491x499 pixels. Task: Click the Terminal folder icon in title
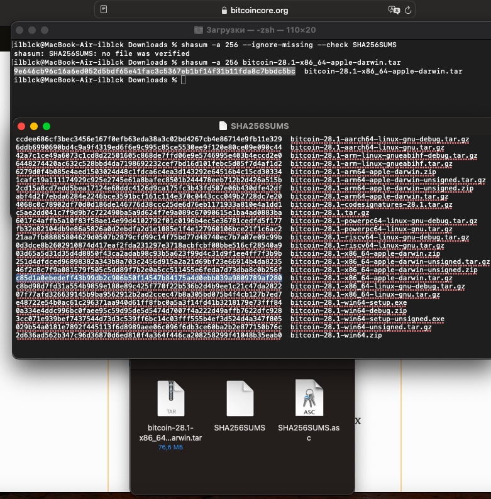(199, 30)
